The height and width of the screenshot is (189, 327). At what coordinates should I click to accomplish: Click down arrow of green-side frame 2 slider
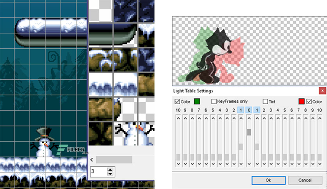point(234,164)
